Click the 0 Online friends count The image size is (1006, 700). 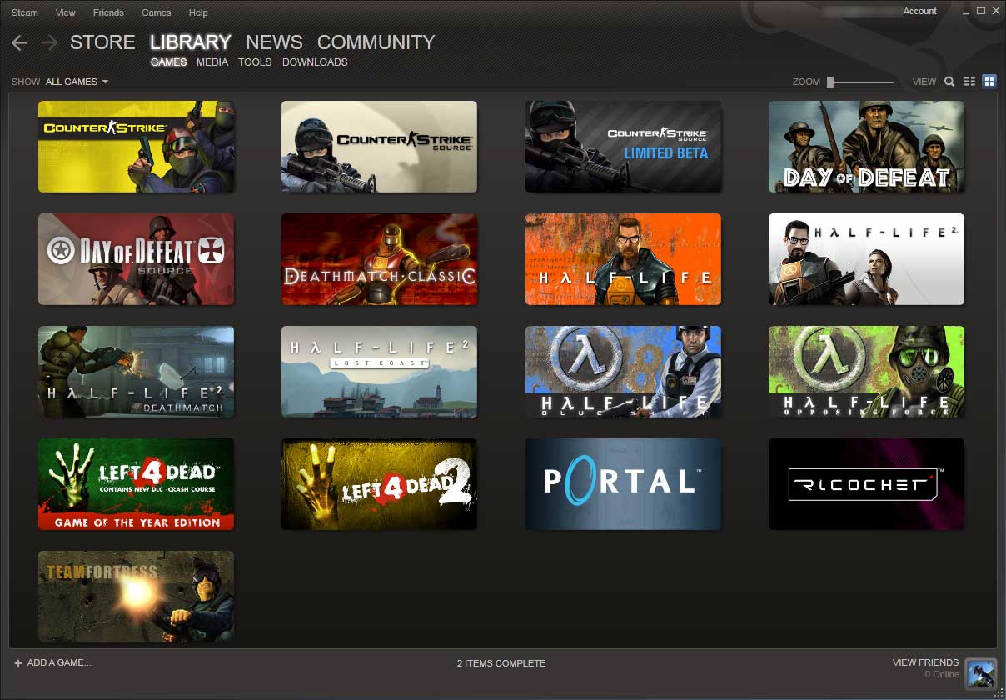pos(942,674)
